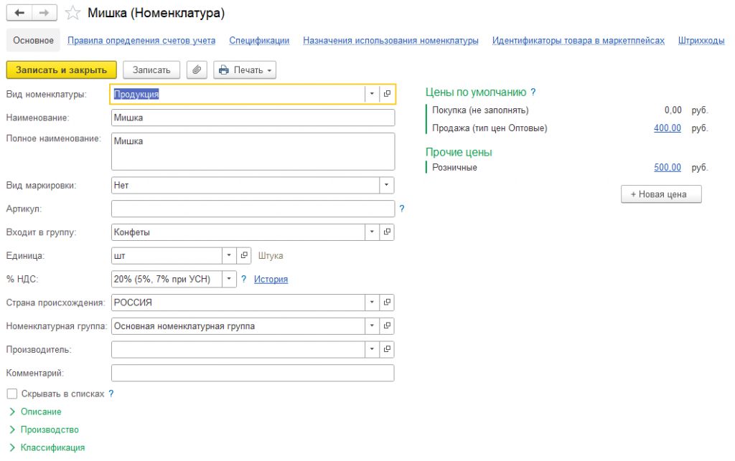Open the 500,00 retail price link
Image resolution: width=735 pixels, height=461 pixels.
pos(668,168)
